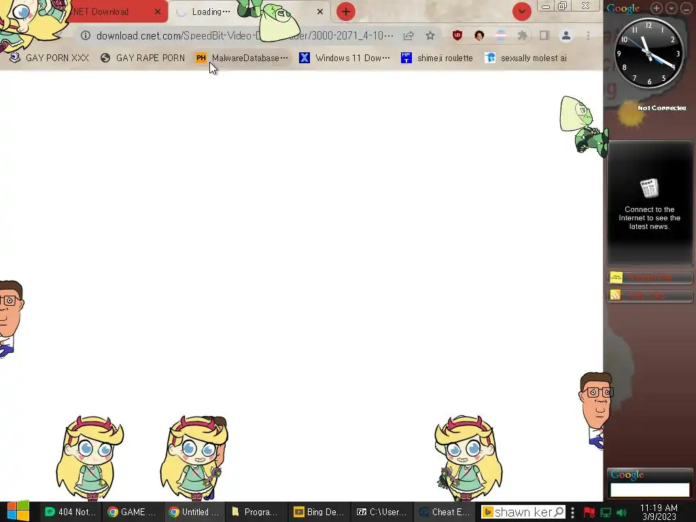This screenshot has width=696, height=522.
Task: Open 7-Zip C:\User… taskbar item
Action: pos(382,512)
